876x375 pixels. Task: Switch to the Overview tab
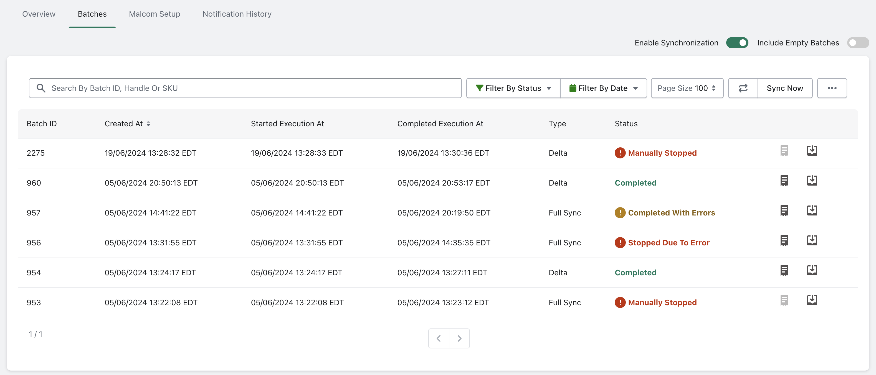tap(39, 14)
